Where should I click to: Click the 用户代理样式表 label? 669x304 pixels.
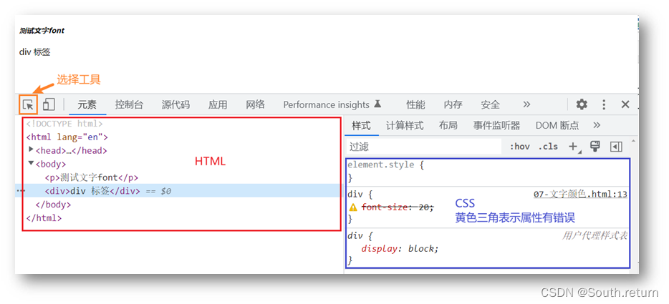pyautogui.click(x=595, y=235)
